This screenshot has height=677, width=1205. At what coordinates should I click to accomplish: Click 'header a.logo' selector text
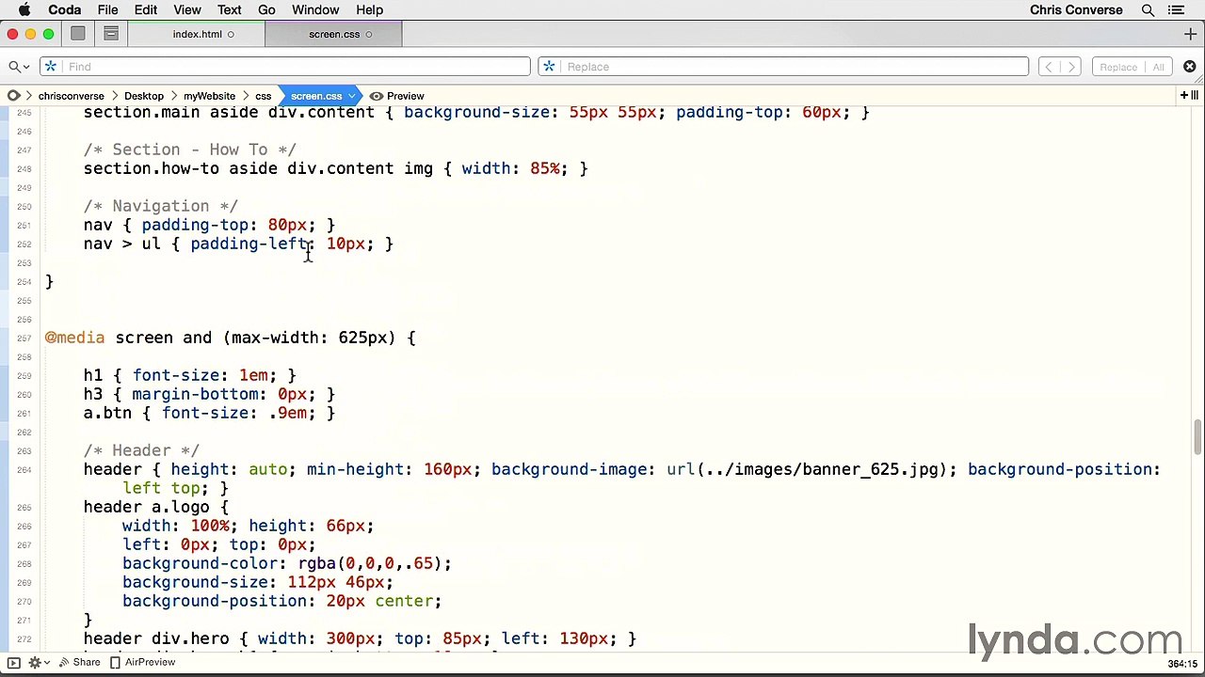146,507
